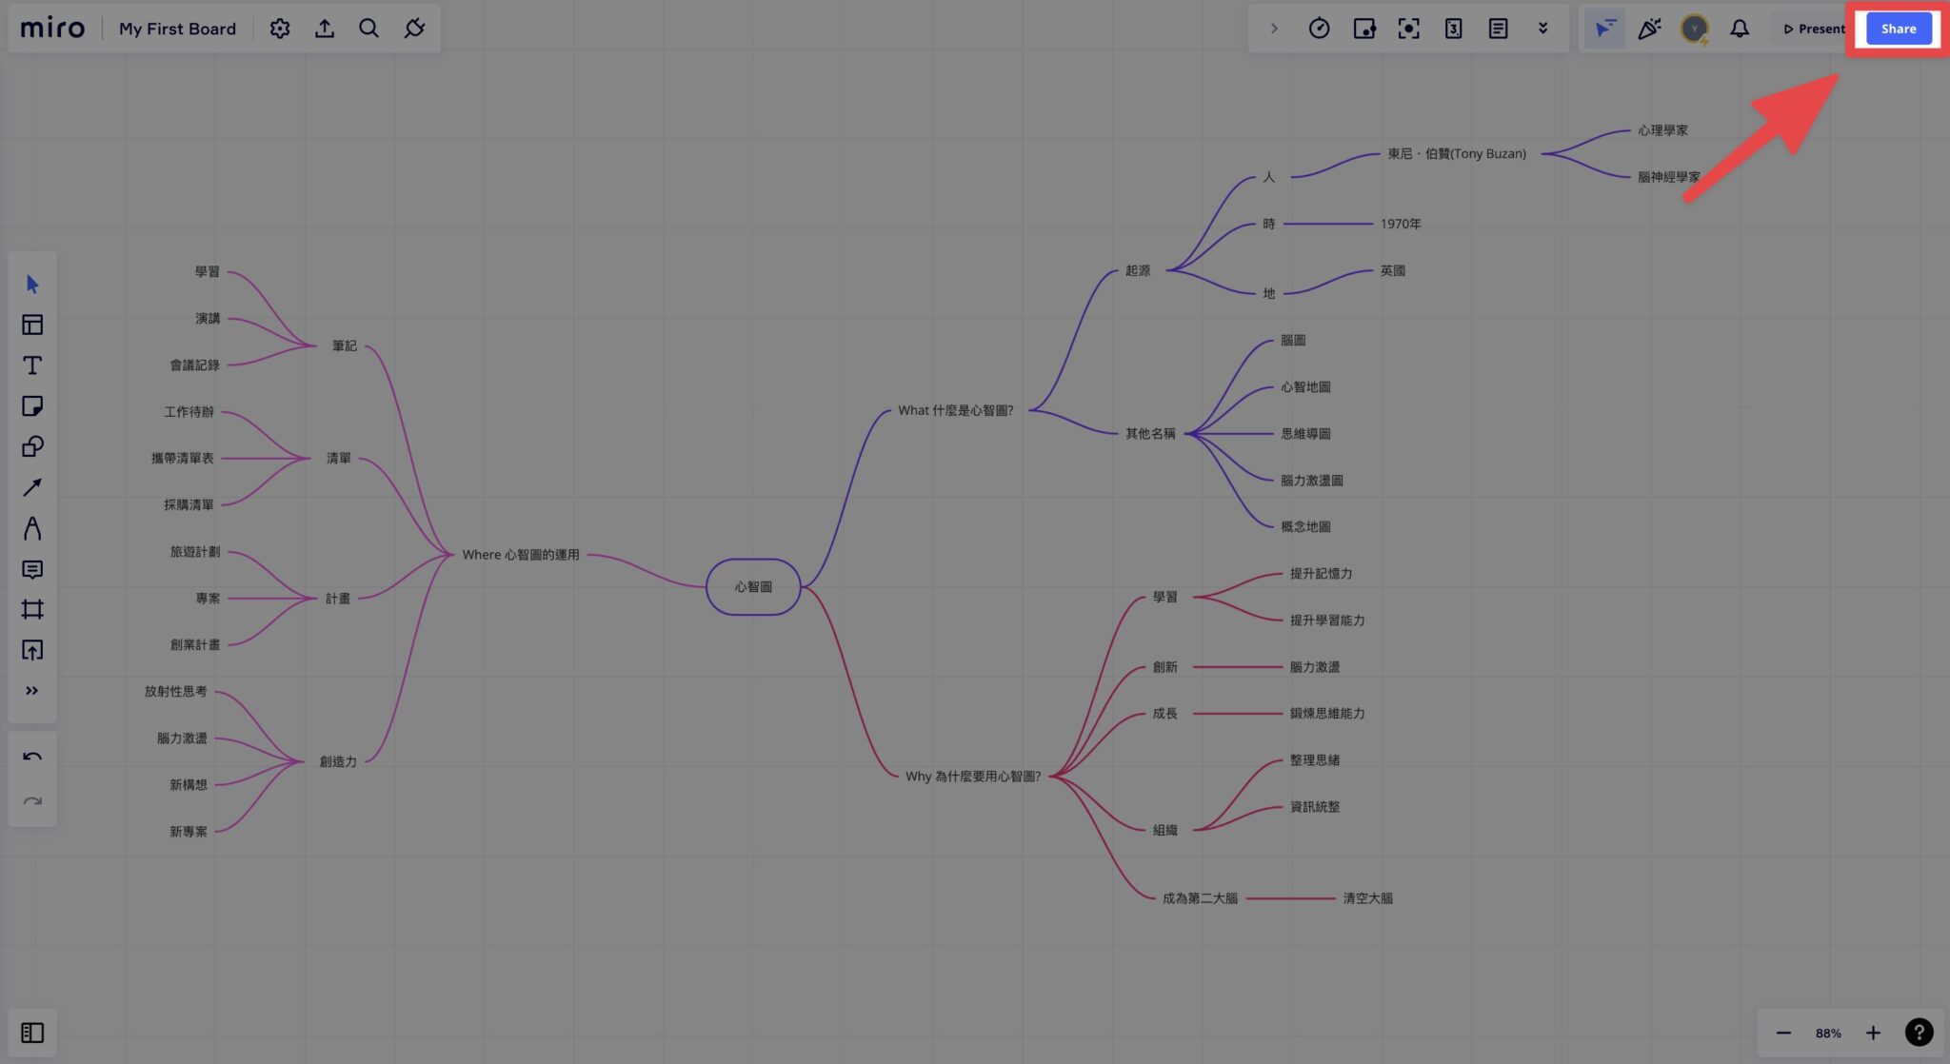Select the Text tool
This screenshot has width=1950, height=1064.
point(32,365)
